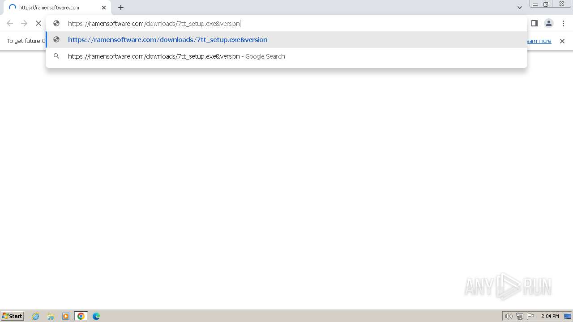Open Chrome three-dot menu
The image size is (573, 322).
click(x=563, y=23)
